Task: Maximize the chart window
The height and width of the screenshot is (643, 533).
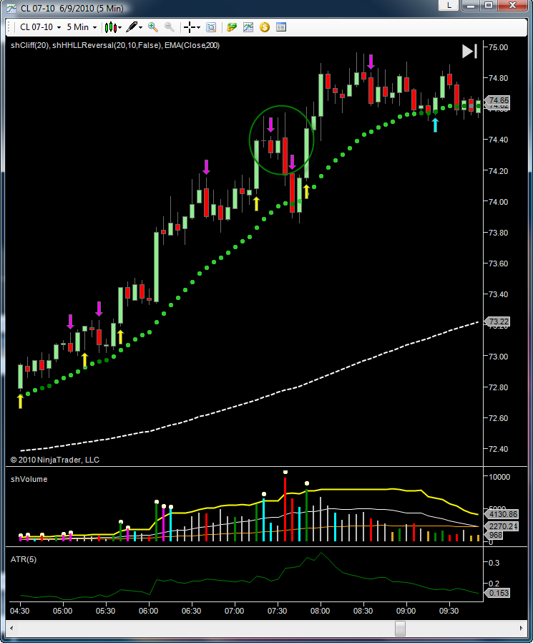Action: (489, 5)
